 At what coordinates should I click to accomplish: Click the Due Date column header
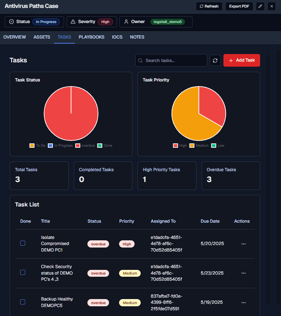pyautogui.click(x=210, y=221)
